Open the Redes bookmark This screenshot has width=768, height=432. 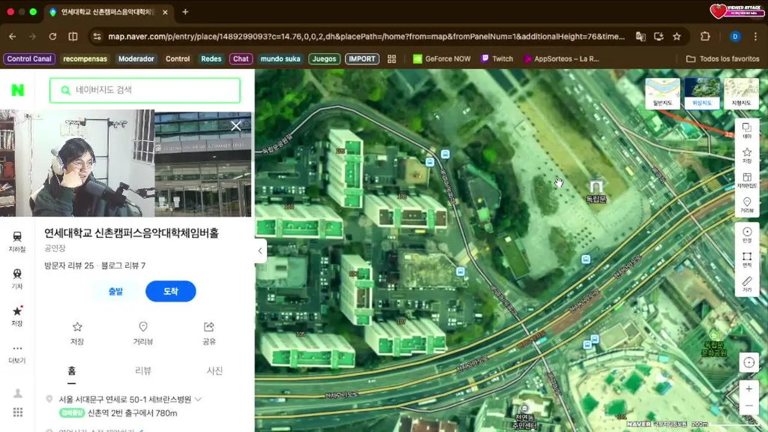211,59
